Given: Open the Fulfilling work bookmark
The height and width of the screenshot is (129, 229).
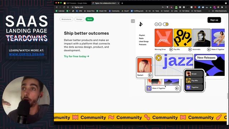Looking at the screenshot, I should 137,11.
